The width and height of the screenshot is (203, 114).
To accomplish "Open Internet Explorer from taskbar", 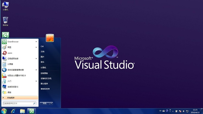I will (x=13, y=111).
